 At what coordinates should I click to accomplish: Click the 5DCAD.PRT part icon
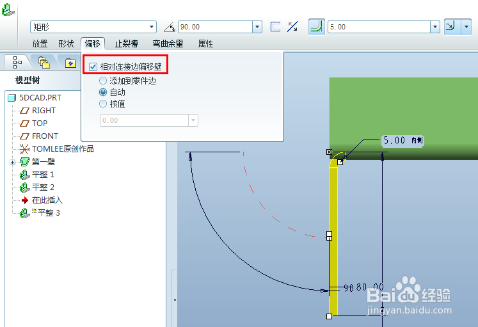coord(12,98)
